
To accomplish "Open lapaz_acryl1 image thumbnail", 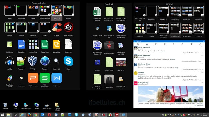I will (121, 62).
